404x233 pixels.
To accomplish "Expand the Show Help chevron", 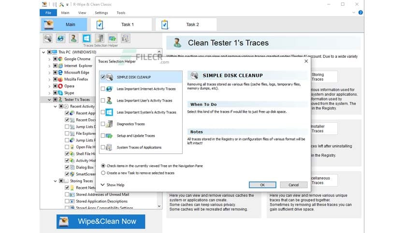I will point(102,185).
